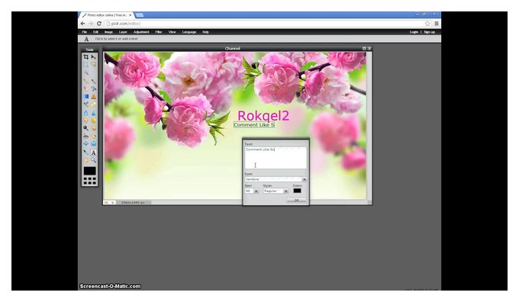
Task: Select the Pencil tool
Action: pos(85,81)
